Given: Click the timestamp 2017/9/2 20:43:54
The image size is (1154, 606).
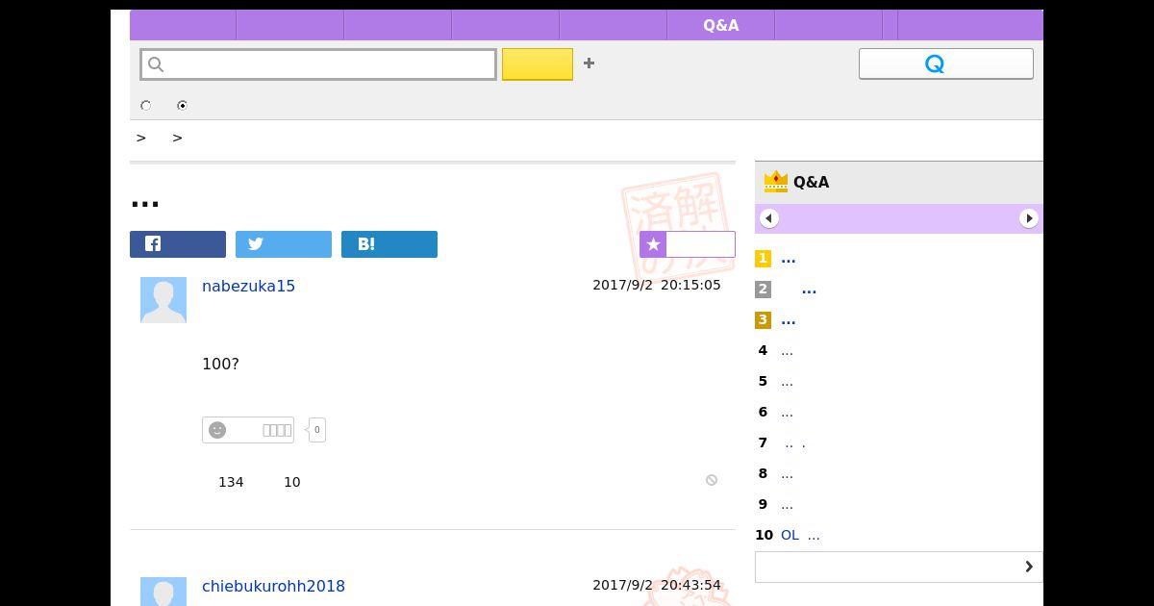Looking at the screenshot, I should (x=657, y=585).
